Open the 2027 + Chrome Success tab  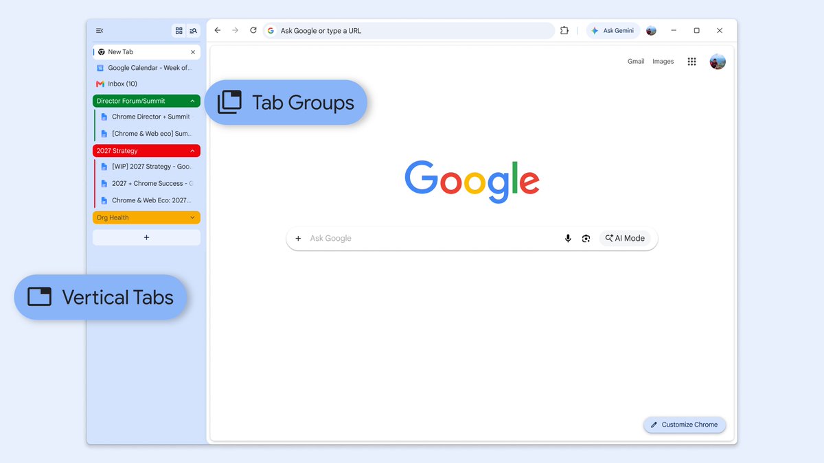pyautogui.click(x=148, y=184)
